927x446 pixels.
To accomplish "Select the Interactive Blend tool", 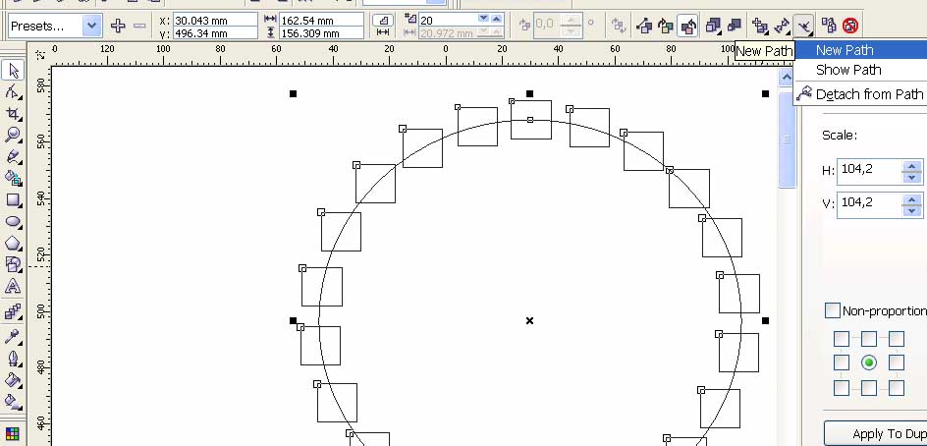I will [13, 311].
